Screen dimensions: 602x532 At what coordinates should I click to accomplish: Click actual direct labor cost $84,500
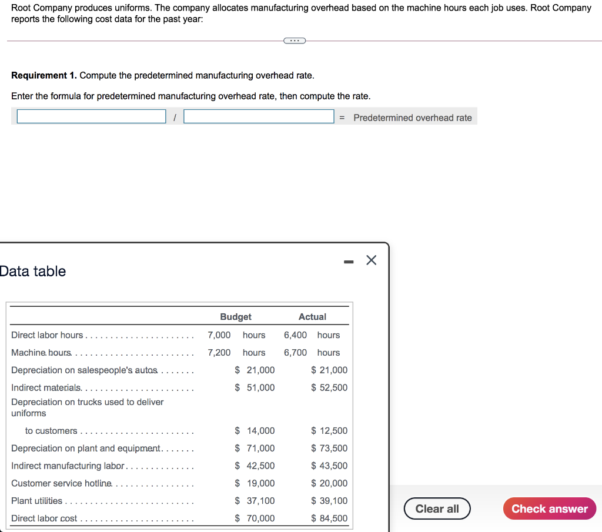click(x=329, y=518)
